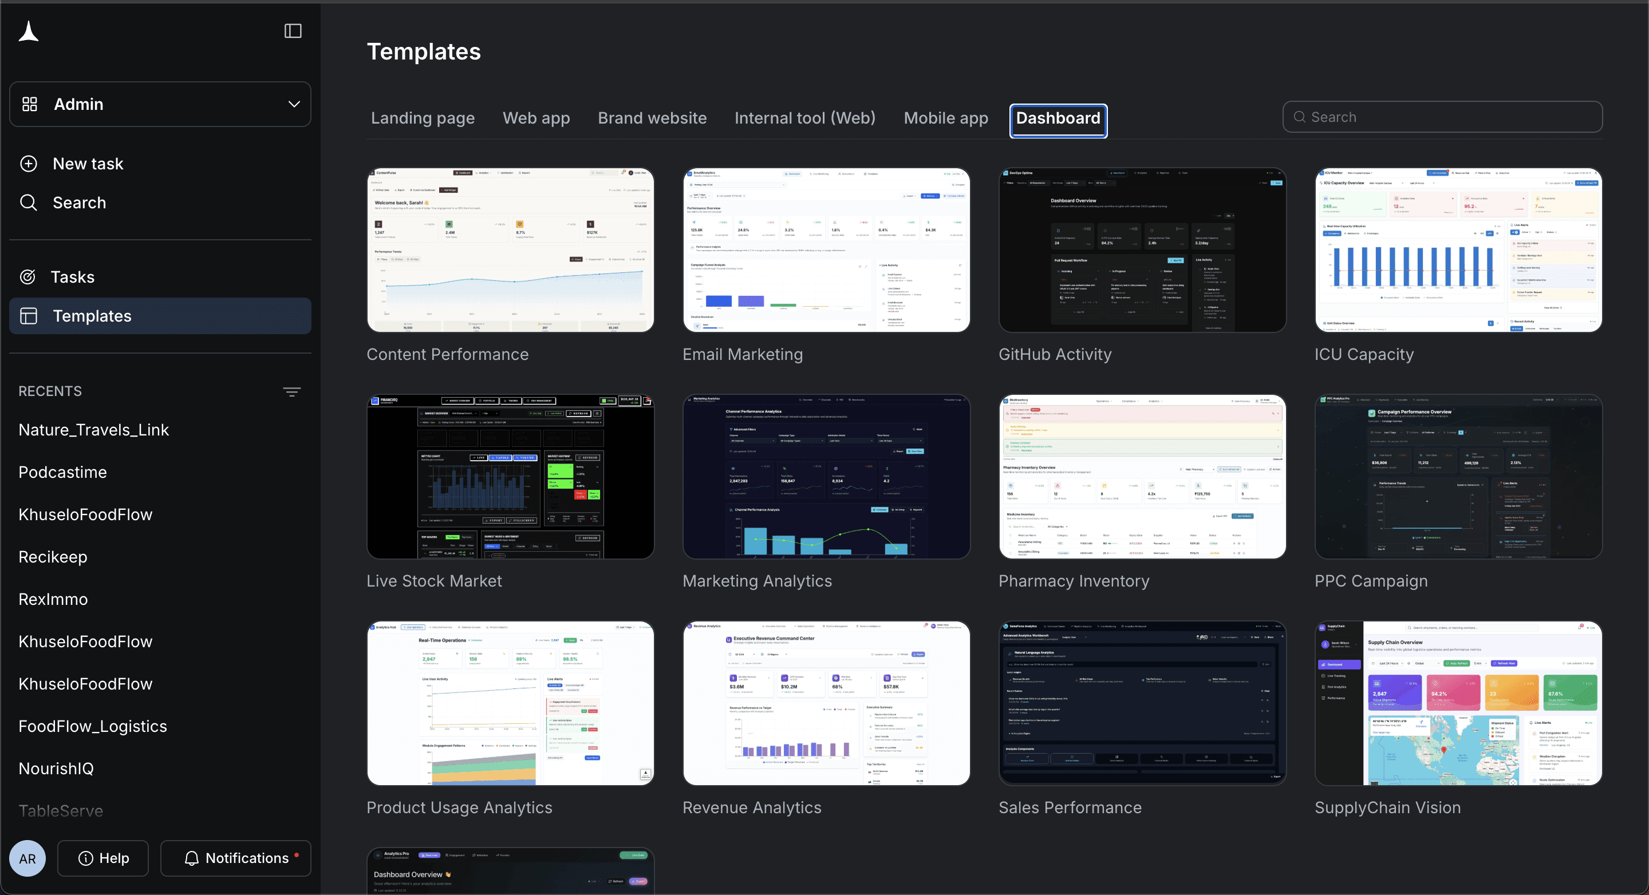
Task: Select the Mobile app tab
Action: [x=945, y=118]
